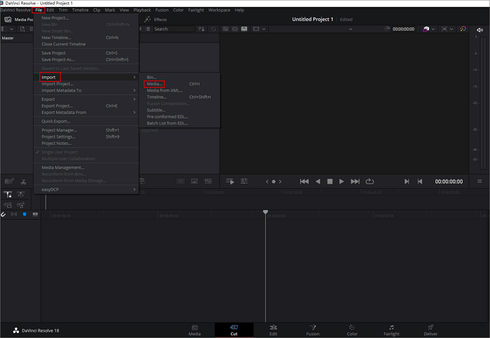Choose Bin... from Import submenu
The image size is (490, 338).
point(152,77)
